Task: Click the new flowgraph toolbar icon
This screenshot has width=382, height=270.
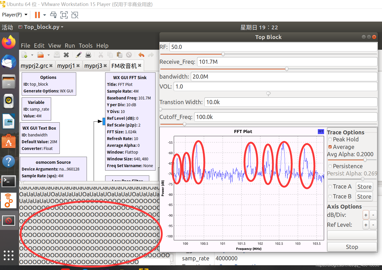Action: click(x=25, y=55)
